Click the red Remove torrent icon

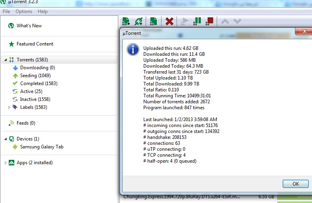[x=169, y=21]
